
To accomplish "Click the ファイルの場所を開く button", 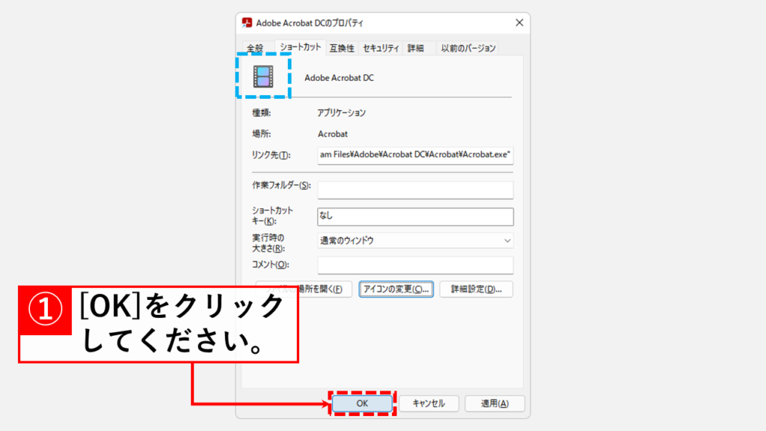I will 304,290.
